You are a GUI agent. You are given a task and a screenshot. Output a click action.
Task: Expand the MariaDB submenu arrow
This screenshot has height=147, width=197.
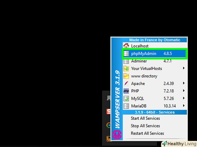(184, 106)
